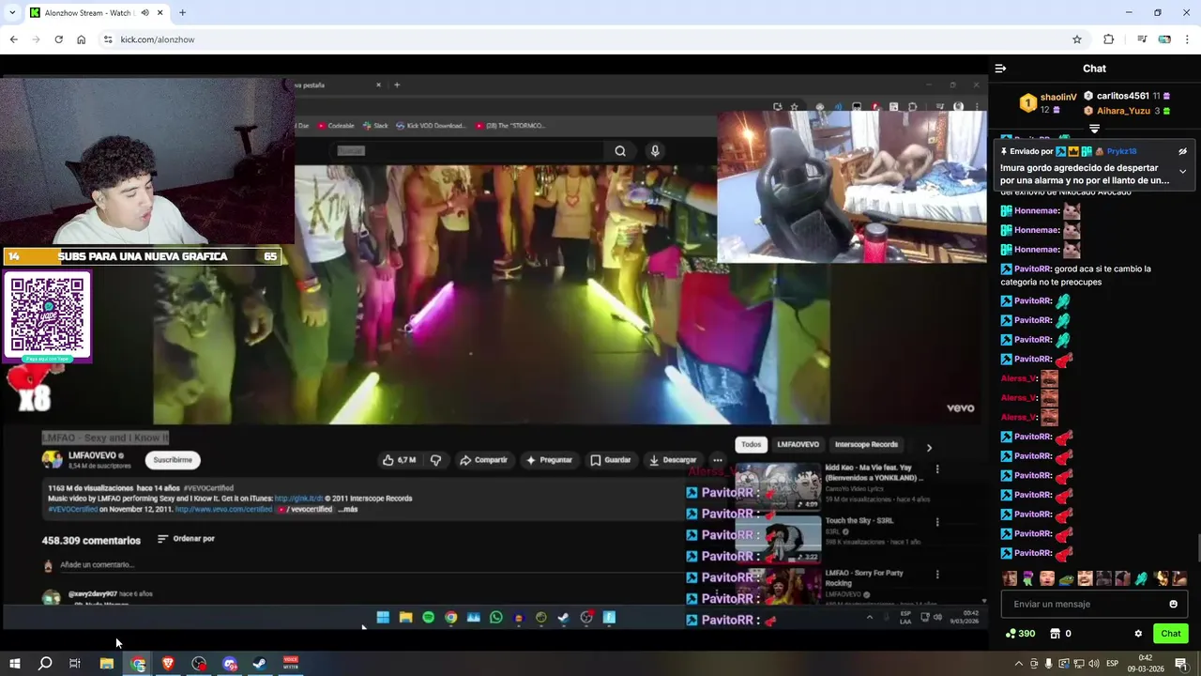Click the chat scrollbar thumb
Viewport: 1201px width, 676px height.
click(1198, 546)
